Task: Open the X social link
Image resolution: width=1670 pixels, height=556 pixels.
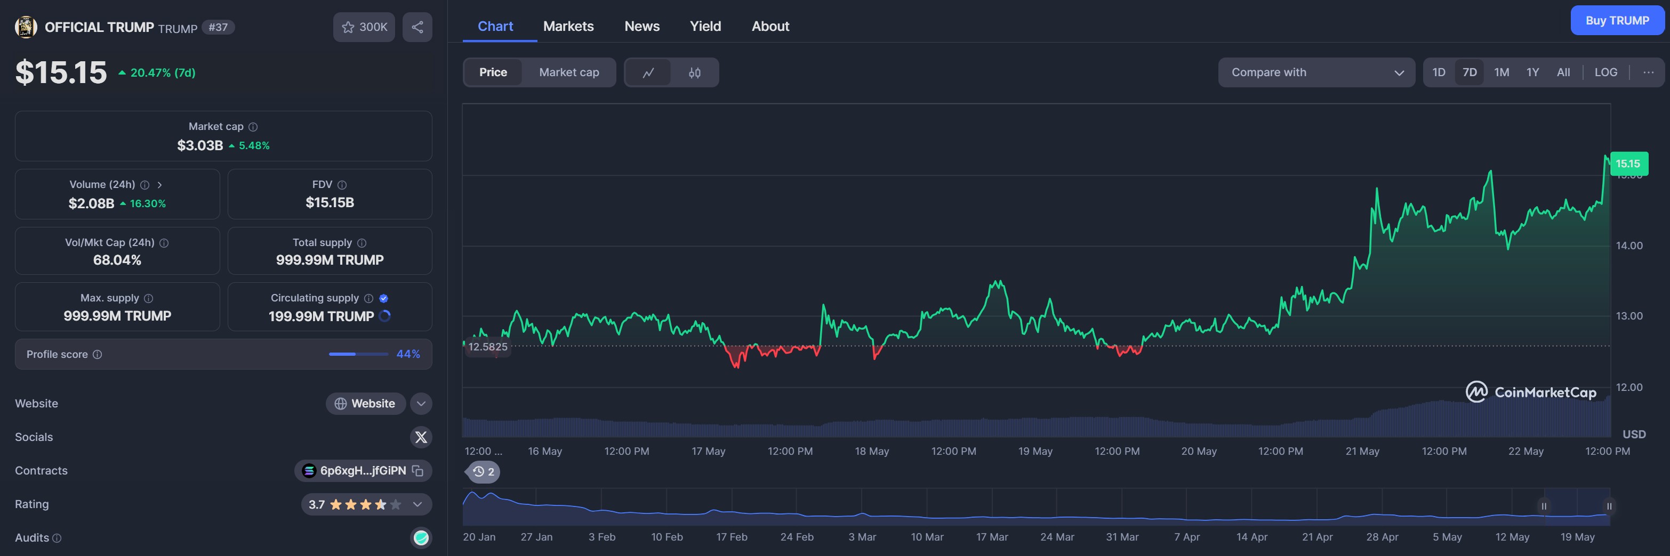Action: pos(421,437)
